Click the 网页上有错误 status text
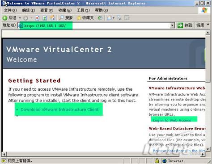Screen dimensions: 212x164 coord(20,161)
